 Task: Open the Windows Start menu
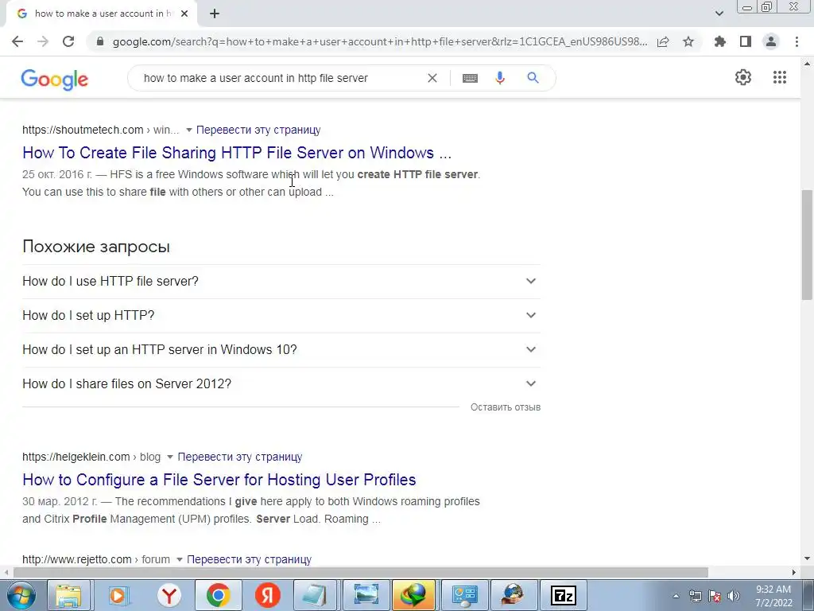click(x=21, y=595)
